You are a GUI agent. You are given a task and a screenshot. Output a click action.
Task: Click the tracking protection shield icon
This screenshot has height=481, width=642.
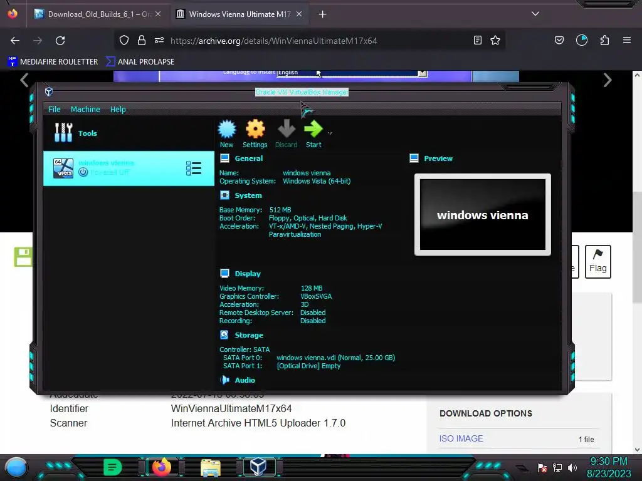pyautogui.click(x=124, y=41)
